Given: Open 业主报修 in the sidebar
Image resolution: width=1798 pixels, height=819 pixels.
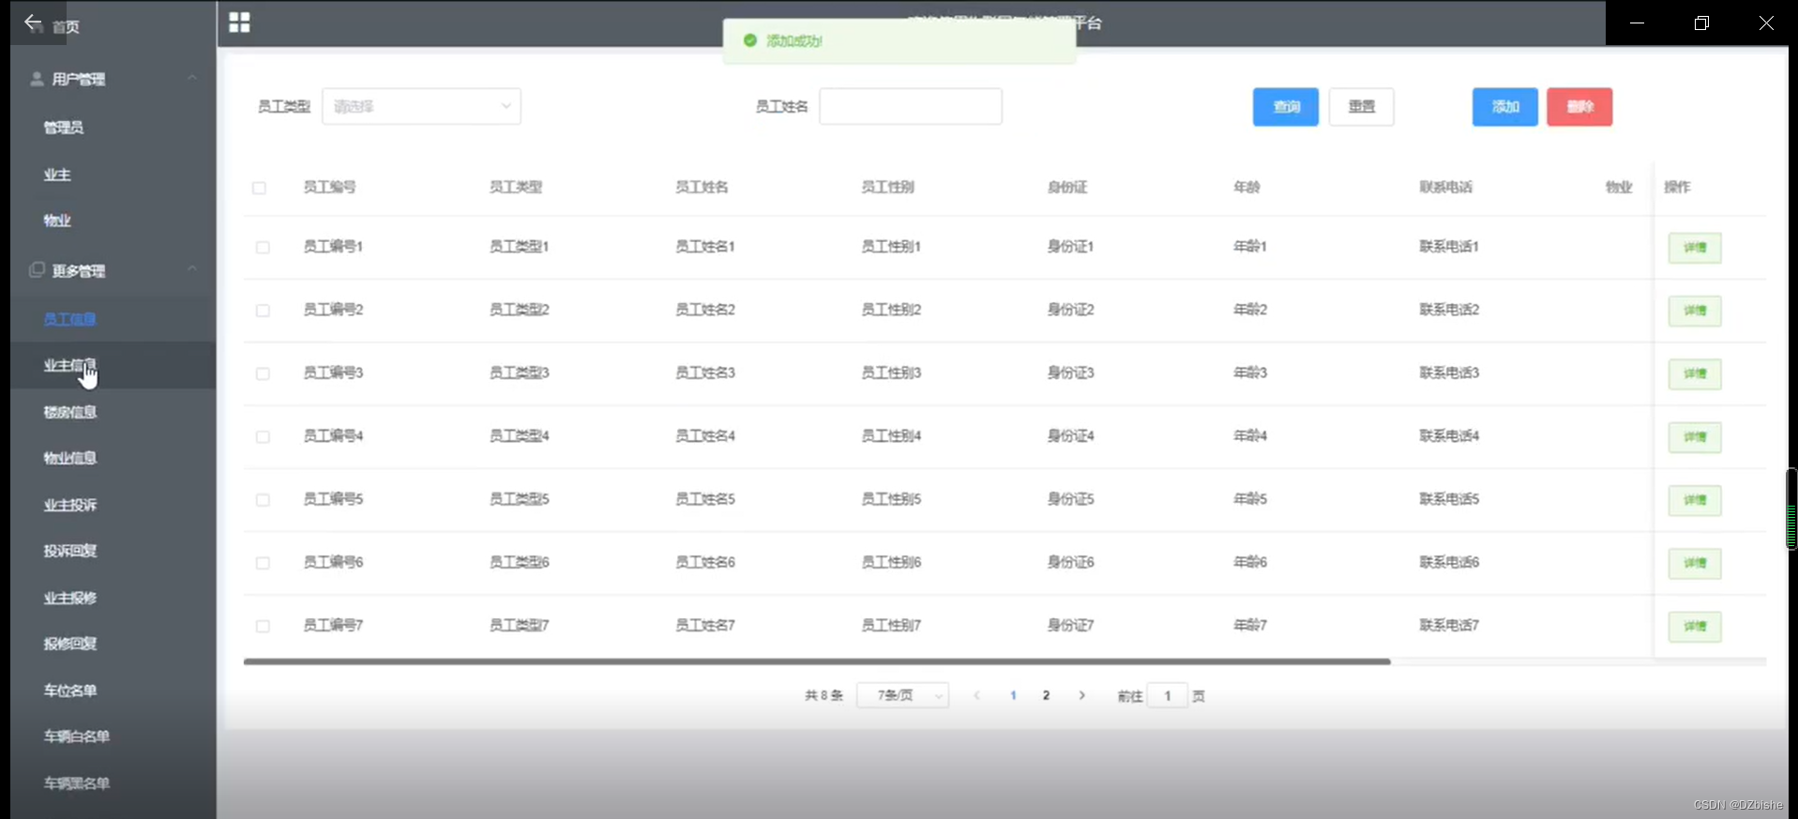Looking at the screenshot, I should [x=69, y=598].
